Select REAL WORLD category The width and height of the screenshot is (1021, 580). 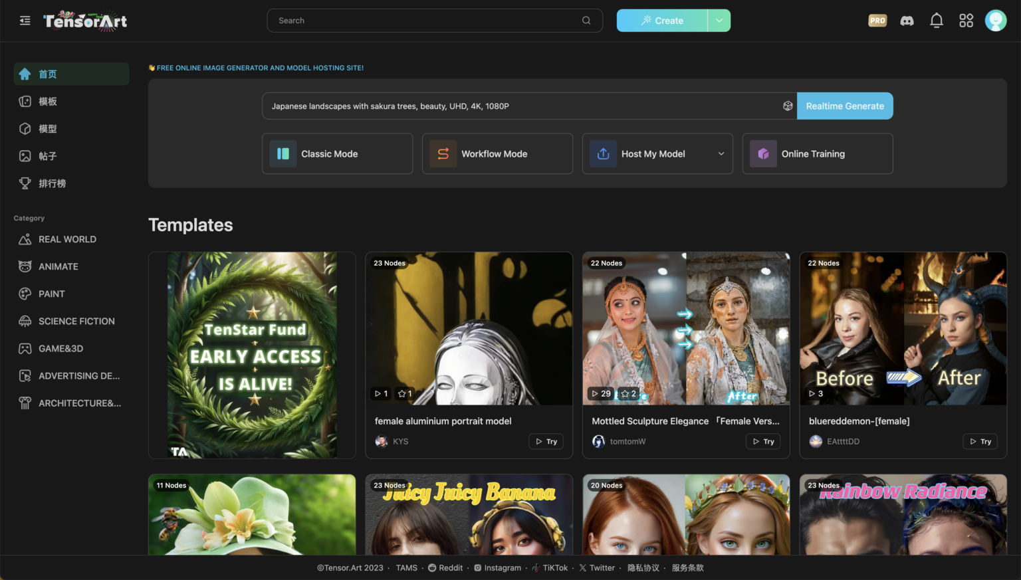tap(67, 239)
